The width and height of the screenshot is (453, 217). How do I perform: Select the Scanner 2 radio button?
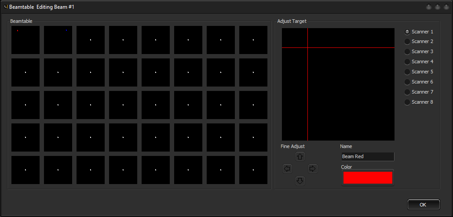point(407,41)
